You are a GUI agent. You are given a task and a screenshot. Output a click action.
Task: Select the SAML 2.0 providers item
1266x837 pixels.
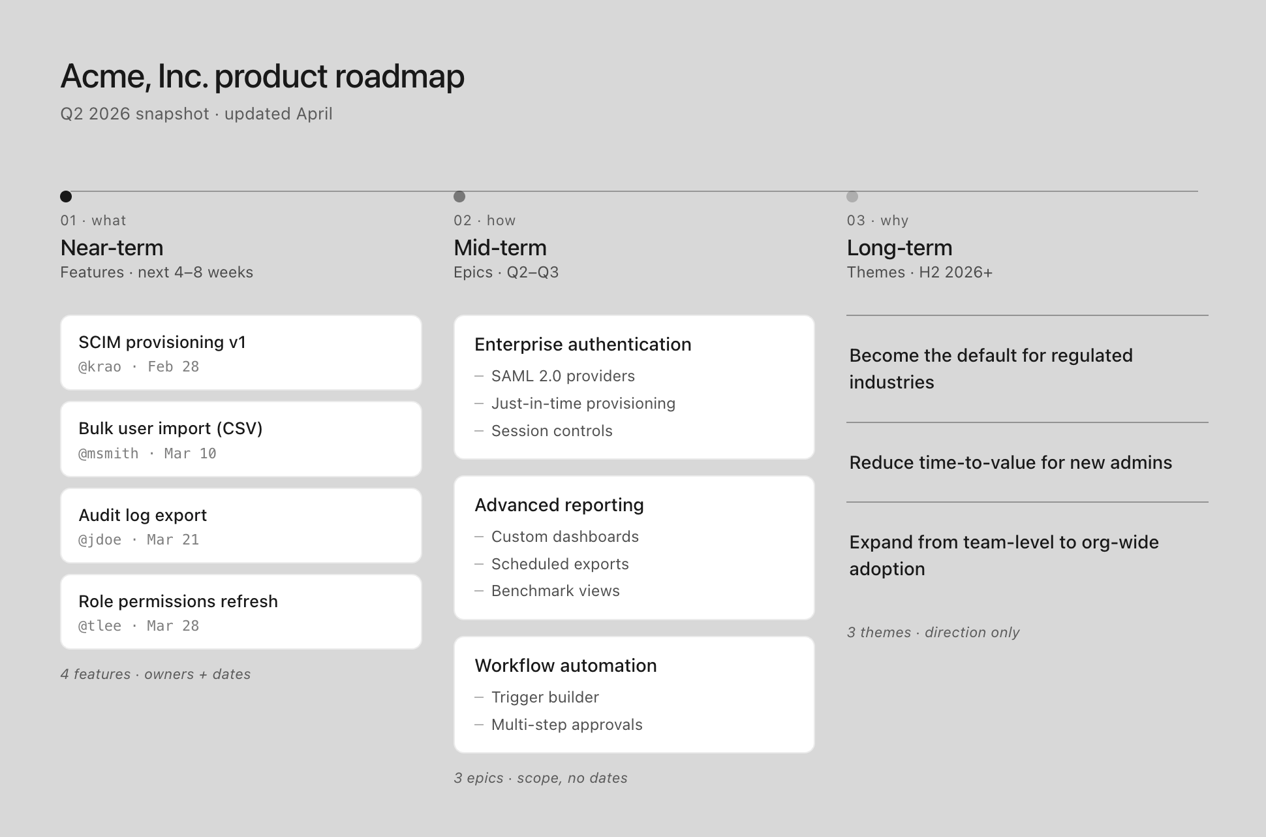pyautogui.click(x=563, y=376)
